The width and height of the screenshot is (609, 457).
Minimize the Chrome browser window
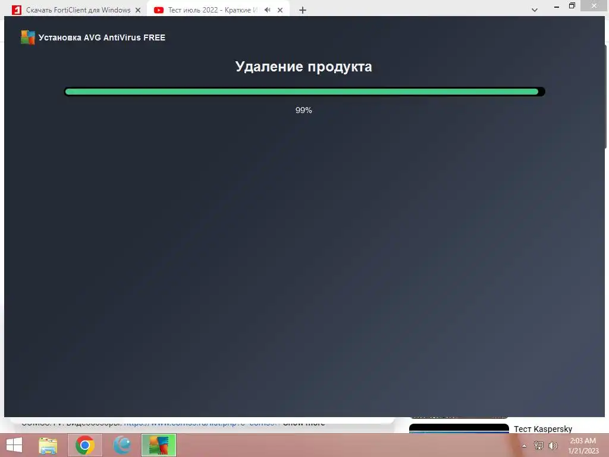point(557,6)
